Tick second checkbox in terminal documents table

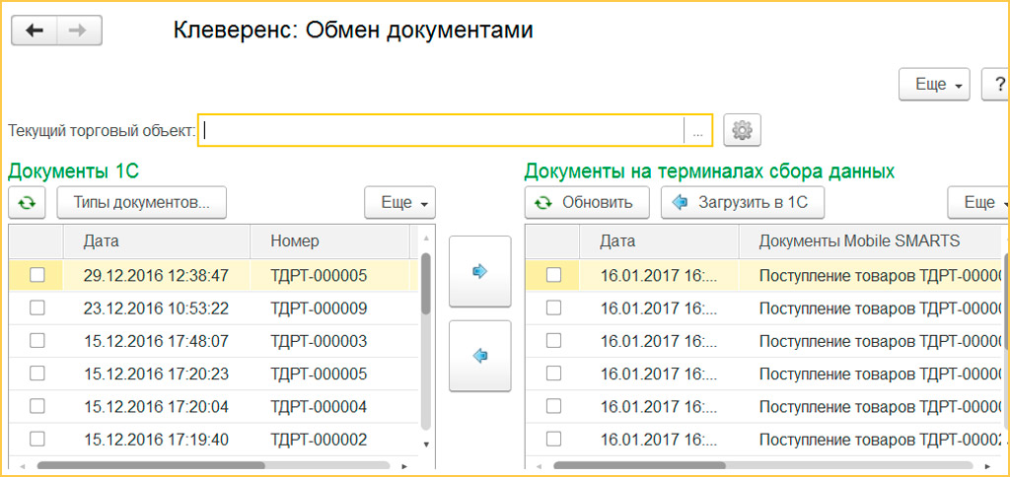[553, 308]
